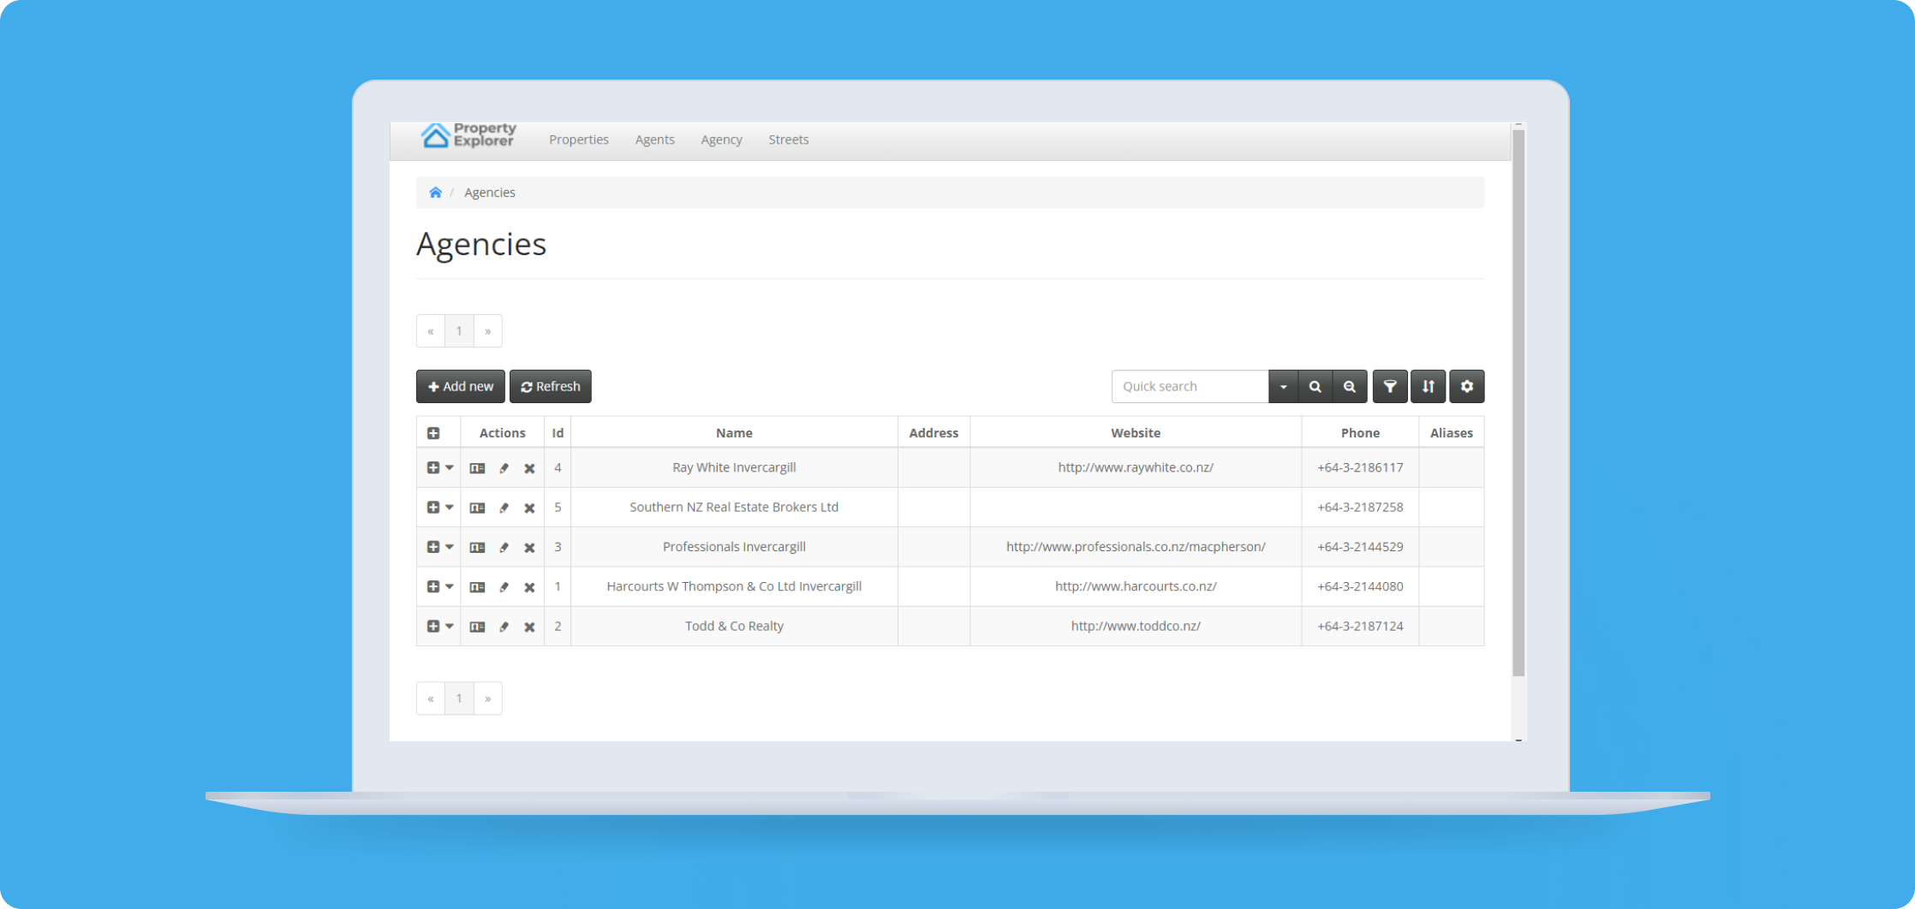1915x909 pixels.
Task: Open row menu caret for Harcourts W Thompson
Action: click(x=449, y=586)
